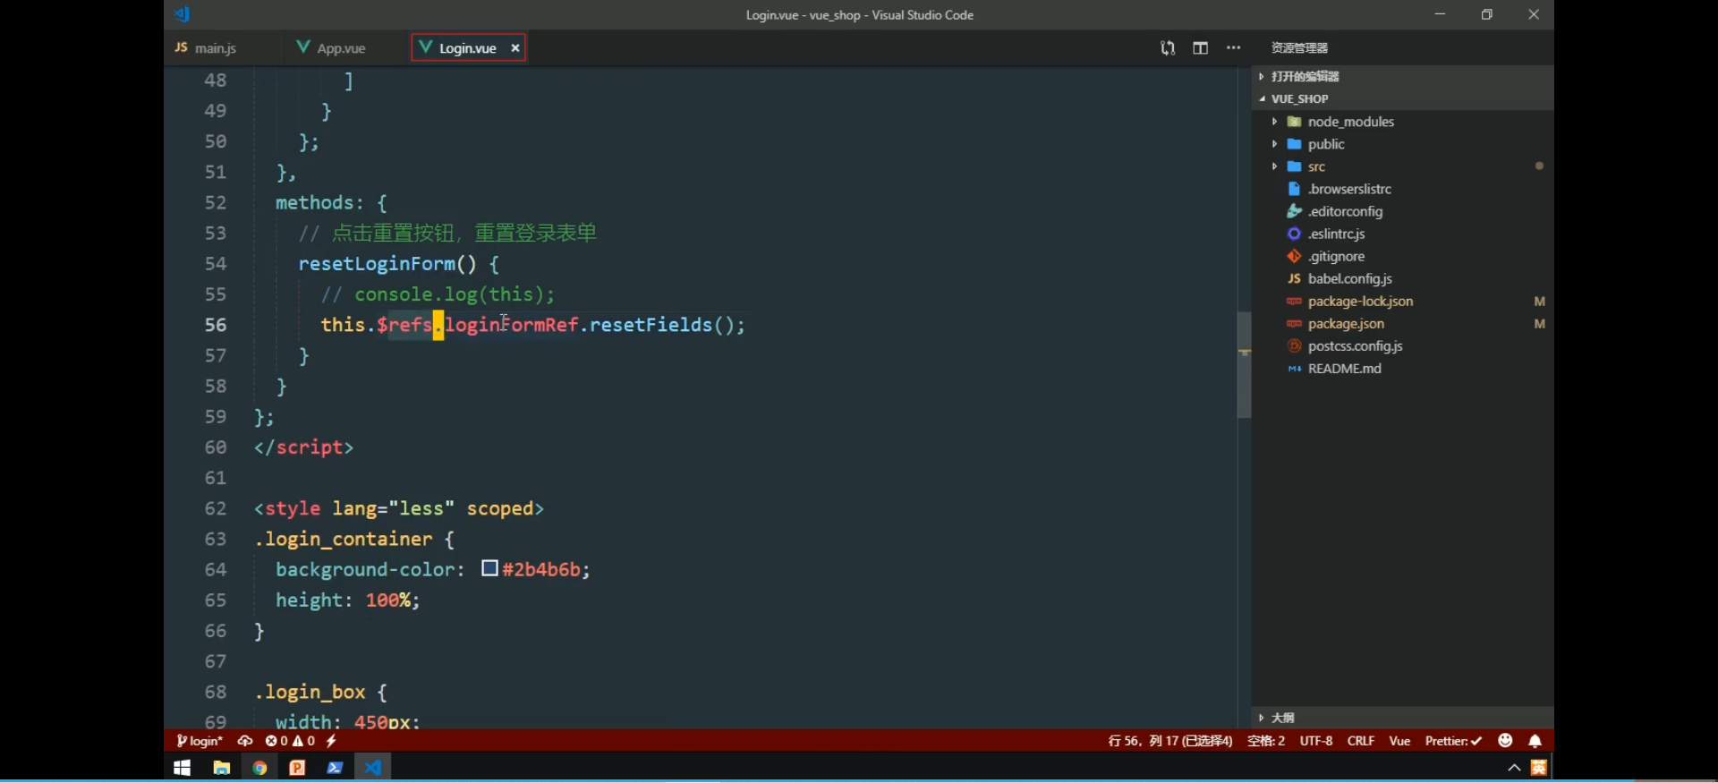Select the Login.vue tab

[467, 48]
